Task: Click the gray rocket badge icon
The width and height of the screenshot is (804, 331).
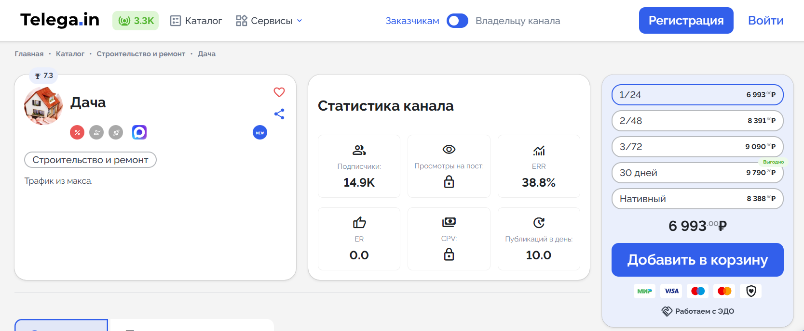Action: coord(116,132)
